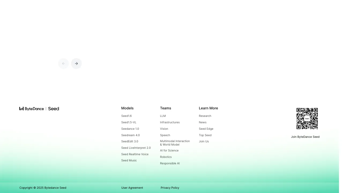Open the Privacy Policy
The image size is (343, 193).
170,188
